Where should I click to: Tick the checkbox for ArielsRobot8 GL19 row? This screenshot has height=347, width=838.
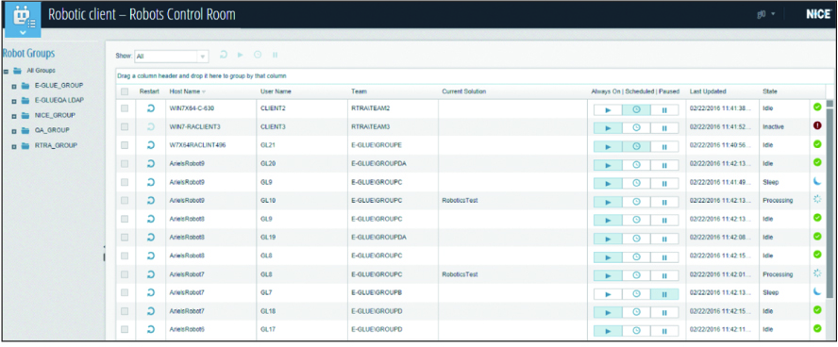point(125,237)
